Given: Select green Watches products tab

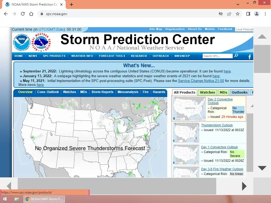Looking at the screenshot, I should (207, 92).
